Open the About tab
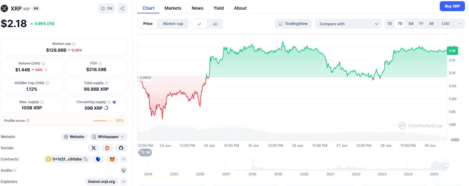 pyautogui.click(x=240, y=8)
